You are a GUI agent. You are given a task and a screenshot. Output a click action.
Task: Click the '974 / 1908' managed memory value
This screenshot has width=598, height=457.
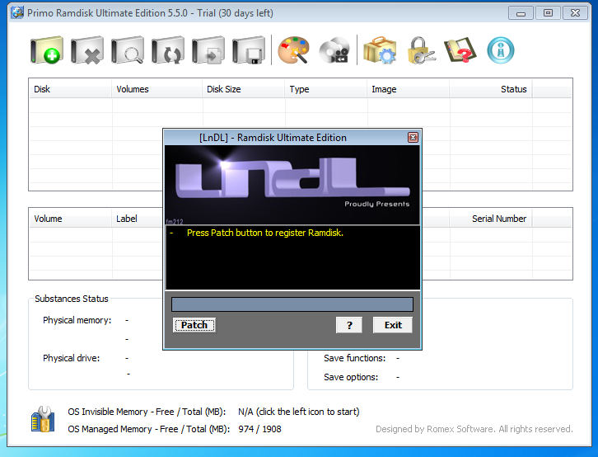259,429
